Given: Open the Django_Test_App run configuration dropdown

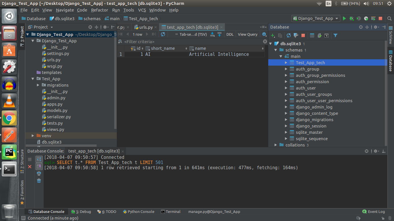Looking at the screenshot, I should click(x=316, y=18).
